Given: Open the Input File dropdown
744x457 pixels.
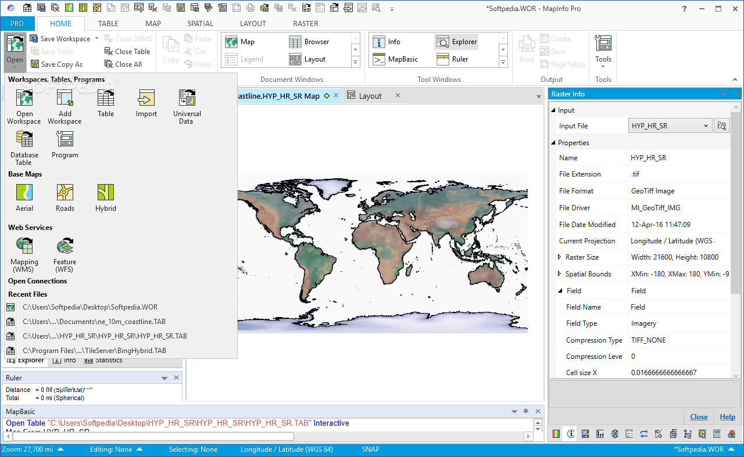Looking at the screenshot, I should click(706, 126).
